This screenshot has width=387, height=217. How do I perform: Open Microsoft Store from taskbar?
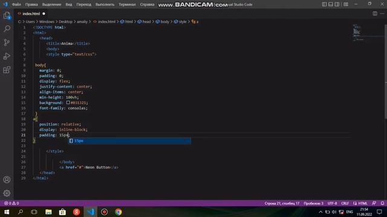coord(62,212)
